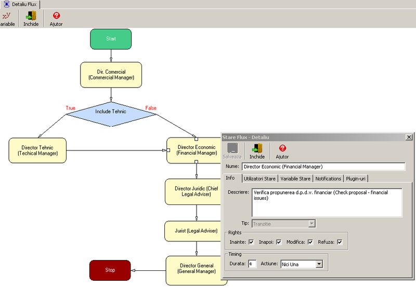
Task: Open the Plugin-uri tab
Action: [356, 179]
